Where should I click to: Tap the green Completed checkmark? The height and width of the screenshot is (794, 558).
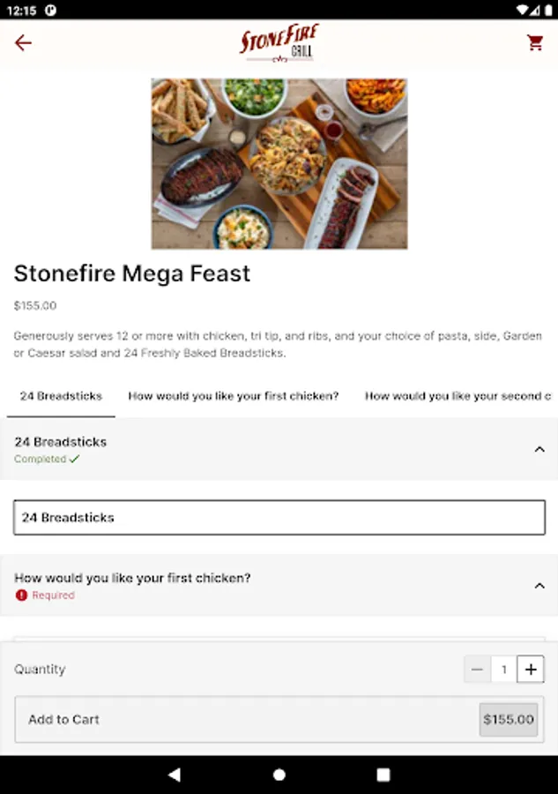click(74, 459)
